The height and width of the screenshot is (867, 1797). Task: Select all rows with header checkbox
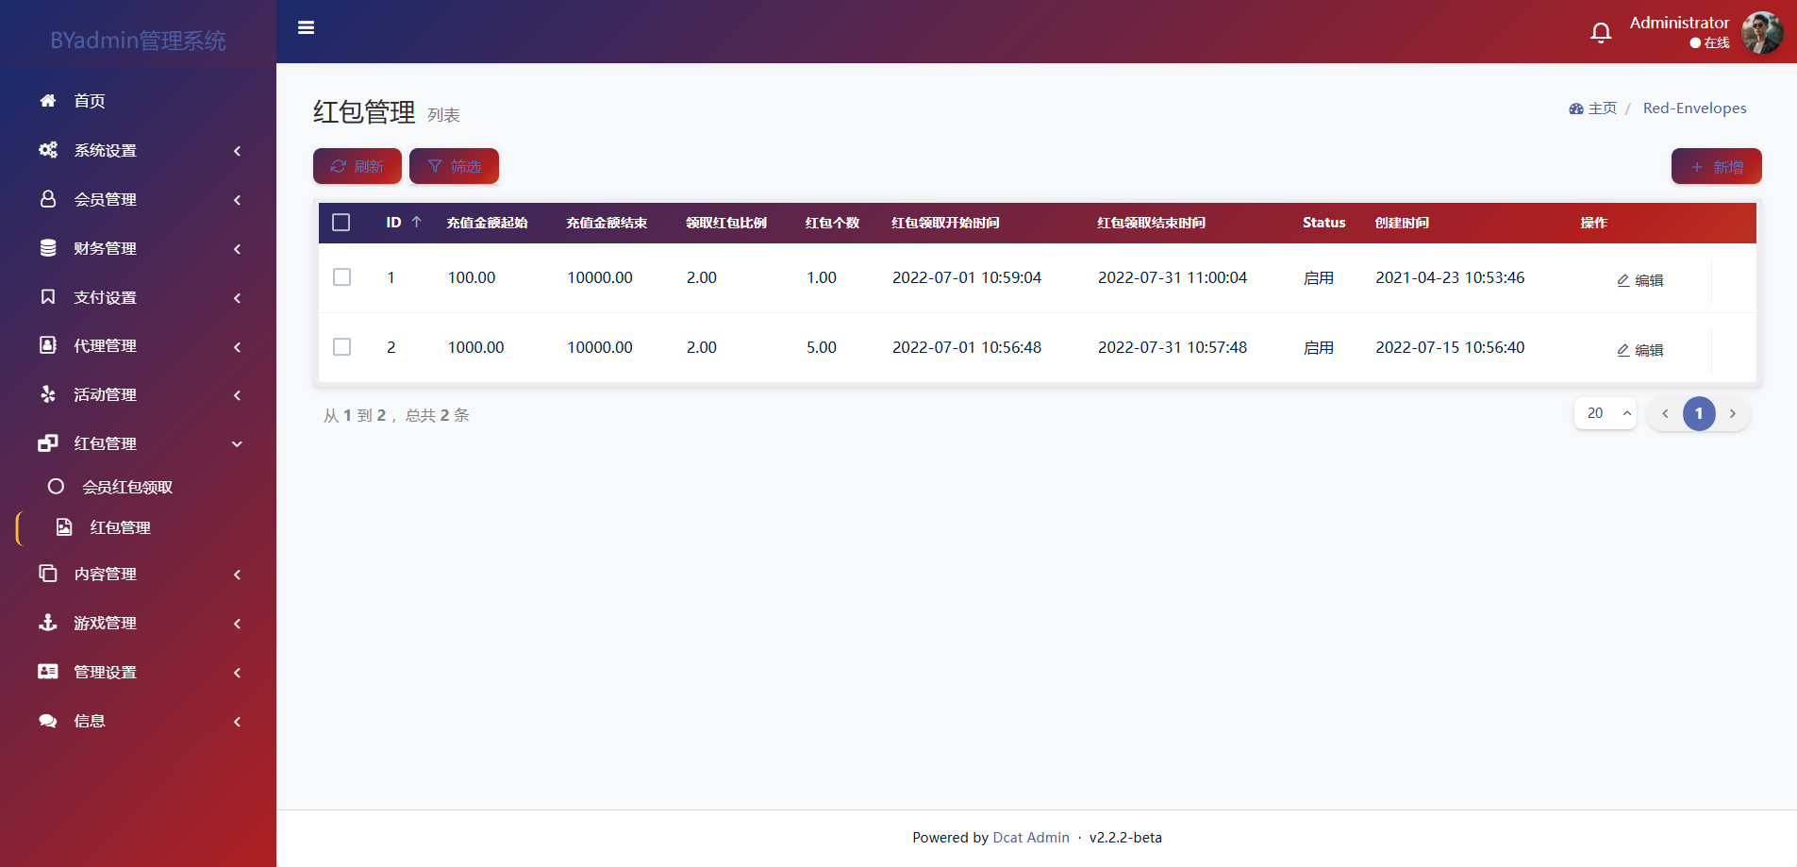[341, 222]
